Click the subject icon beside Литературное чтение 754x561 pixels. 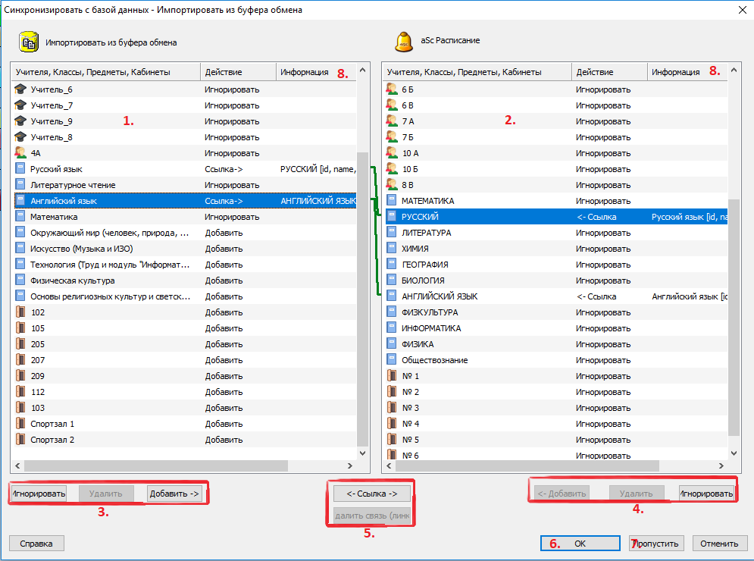[x=20, y=185]
